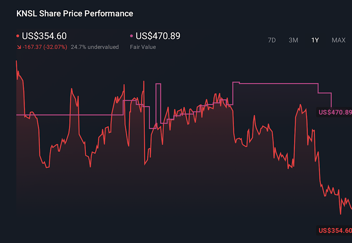Show the MAX time range
Screen dimensions: 352x243
pos(338,40)
